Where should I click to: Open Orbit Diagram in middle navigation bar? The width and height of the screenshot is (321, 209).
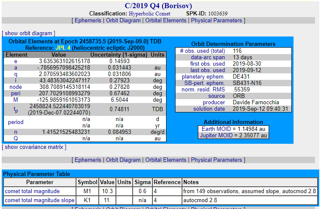coord(123,160)
